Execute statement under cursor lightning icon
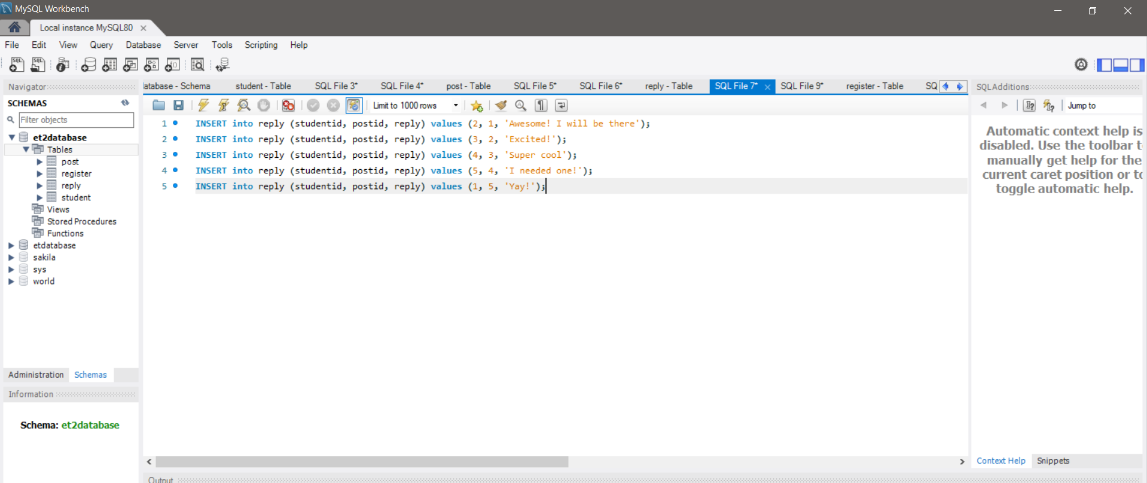The width and height of the screenshot is (1147, 483). pos(224,105)
